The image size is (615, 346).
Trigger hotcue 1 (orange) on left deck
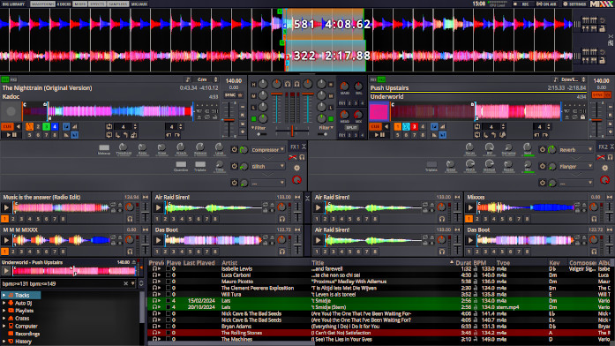[29, 126]
